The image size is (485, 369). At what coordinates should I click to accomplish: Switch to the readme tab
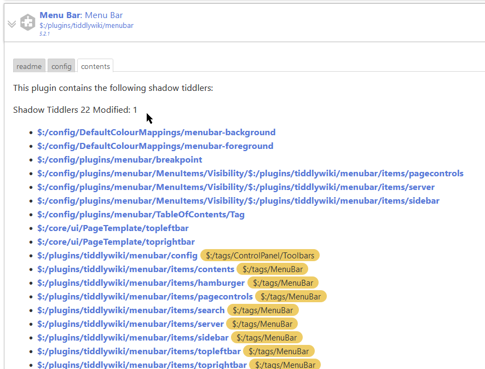[29, 65]
